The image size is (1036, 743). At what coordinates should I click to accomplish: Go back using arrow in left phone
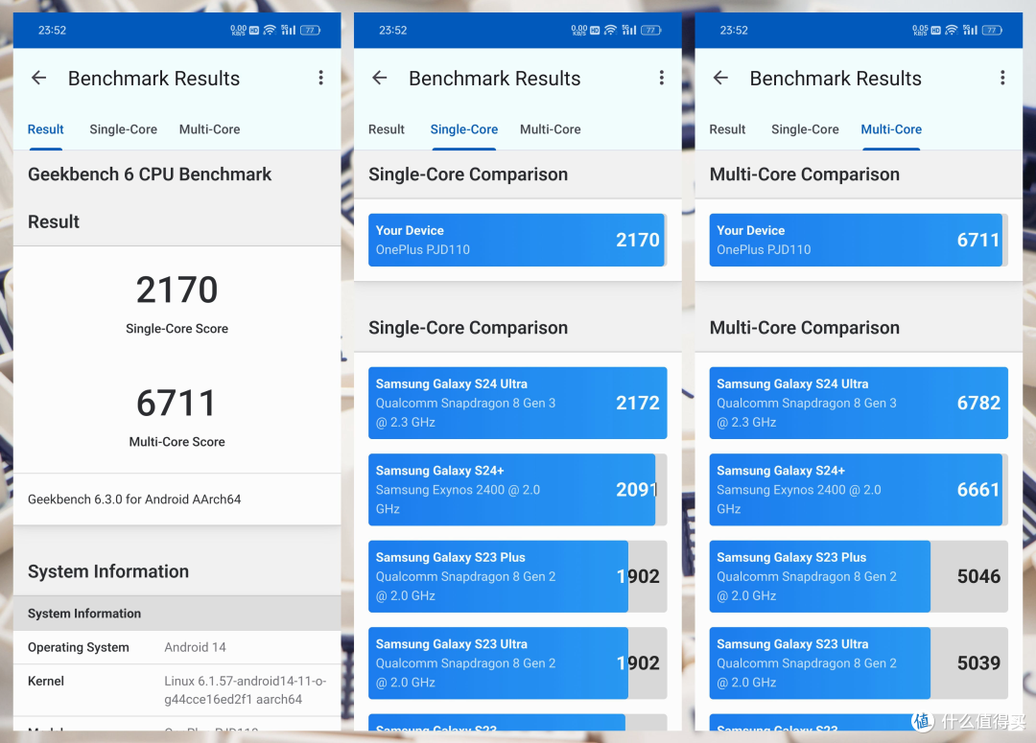[39, 78]
